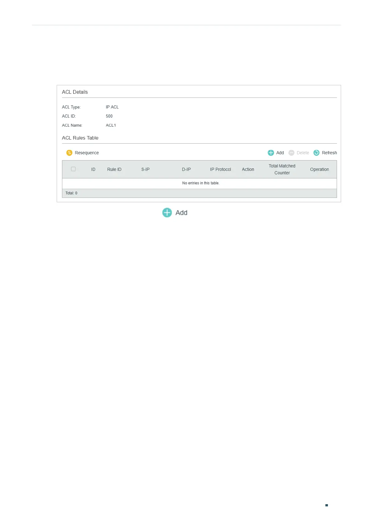Click the 'ACL Type:' label
The image size is (373, 528).
click(71, 107)
